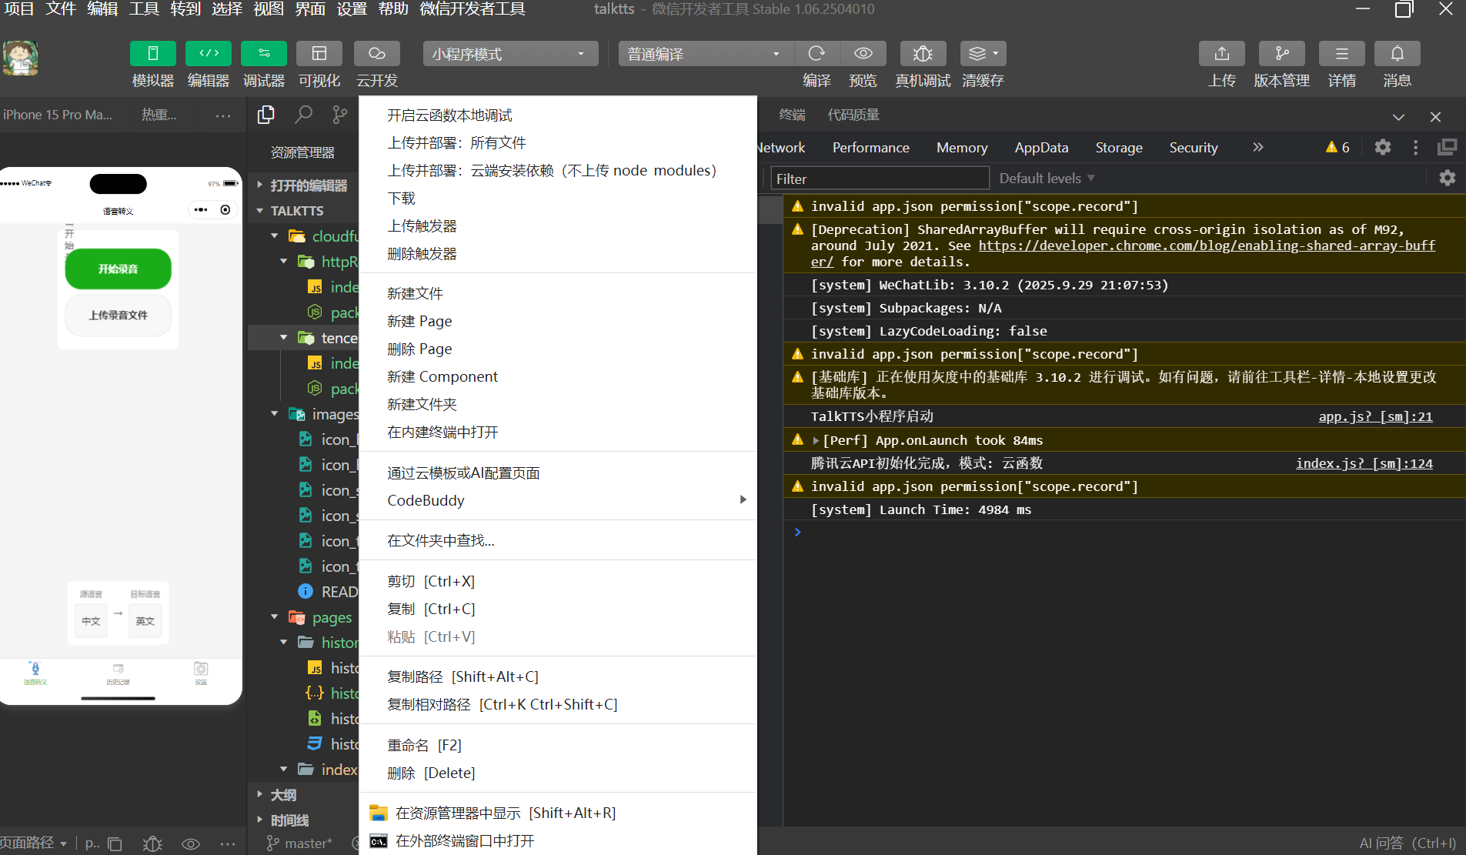
Task: Collapse the TALKTTS project root
Action: (x=260, y=211)
